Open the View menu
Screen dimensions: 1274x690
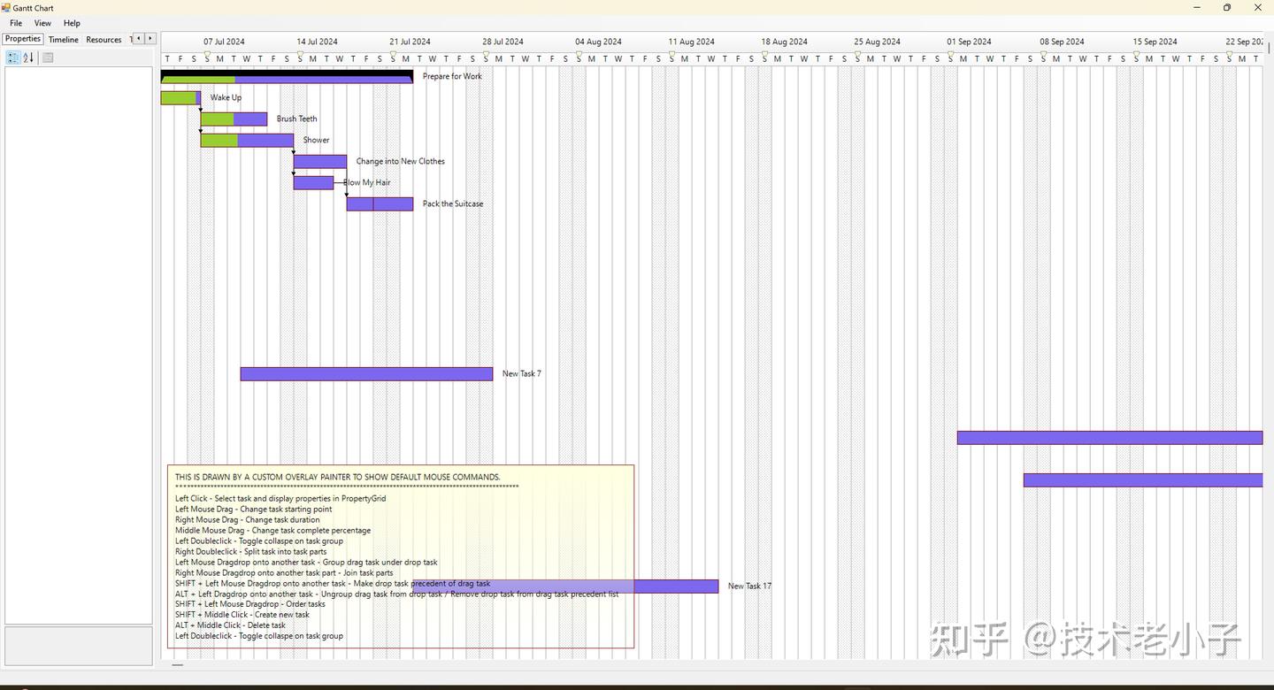pos(42,23)
